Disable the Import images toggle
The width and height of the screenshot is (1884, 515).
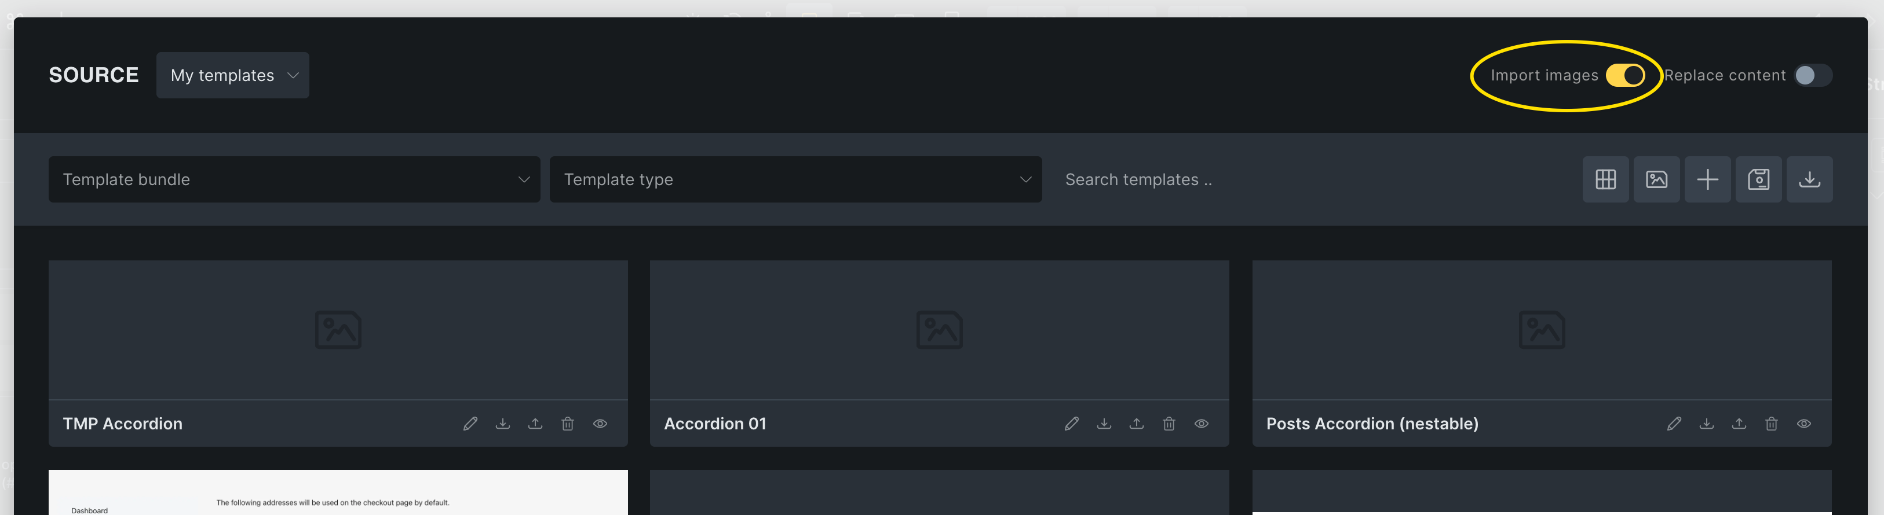(1625, 75)
